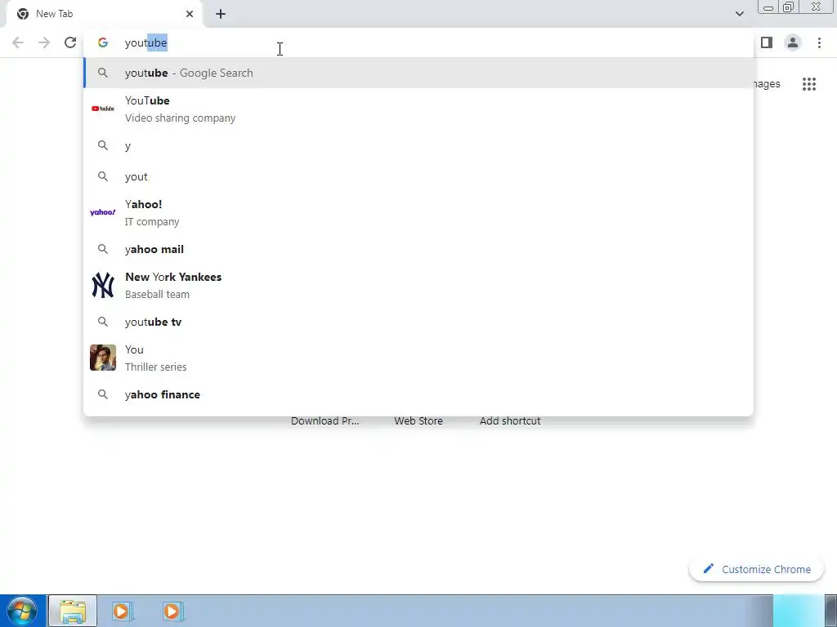Expand the tab search chevron
This screenshot has height=627, width=837.
739,14
